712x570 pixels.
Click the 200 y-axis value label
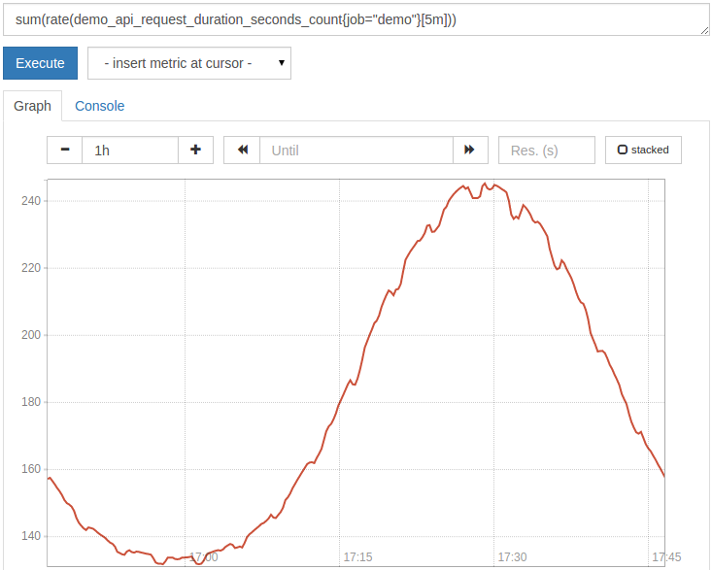[31, 335]
